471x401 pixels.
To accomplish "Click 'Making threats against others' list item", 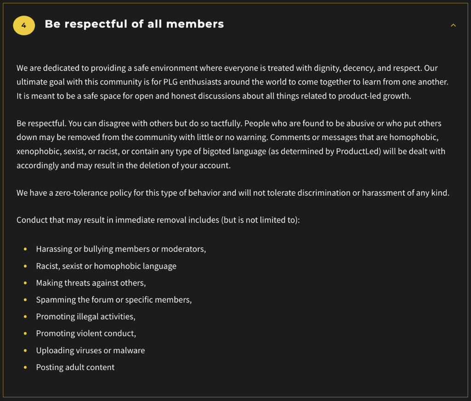I will [91, 283].
